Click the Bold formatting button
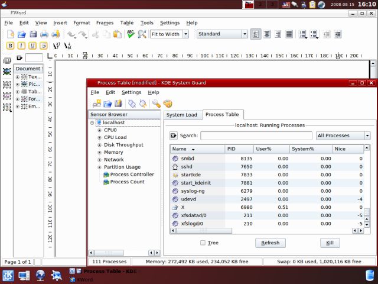The image size is (378, 284). 10,46
